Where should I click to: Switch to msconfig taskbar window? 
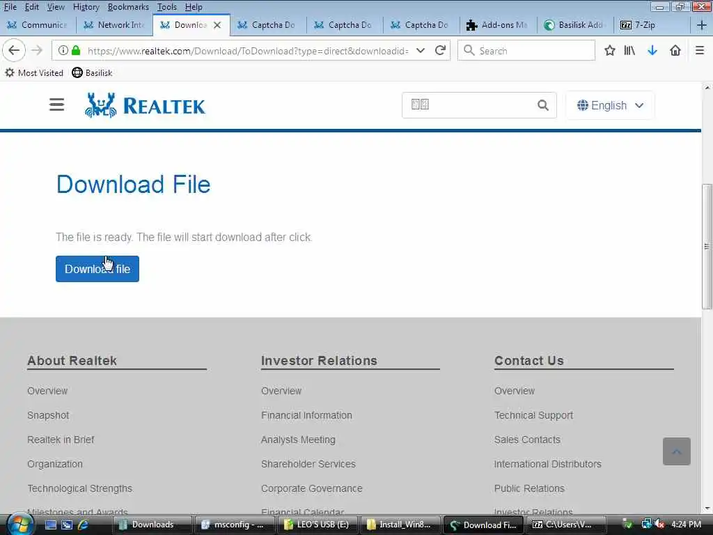point(235,525)
